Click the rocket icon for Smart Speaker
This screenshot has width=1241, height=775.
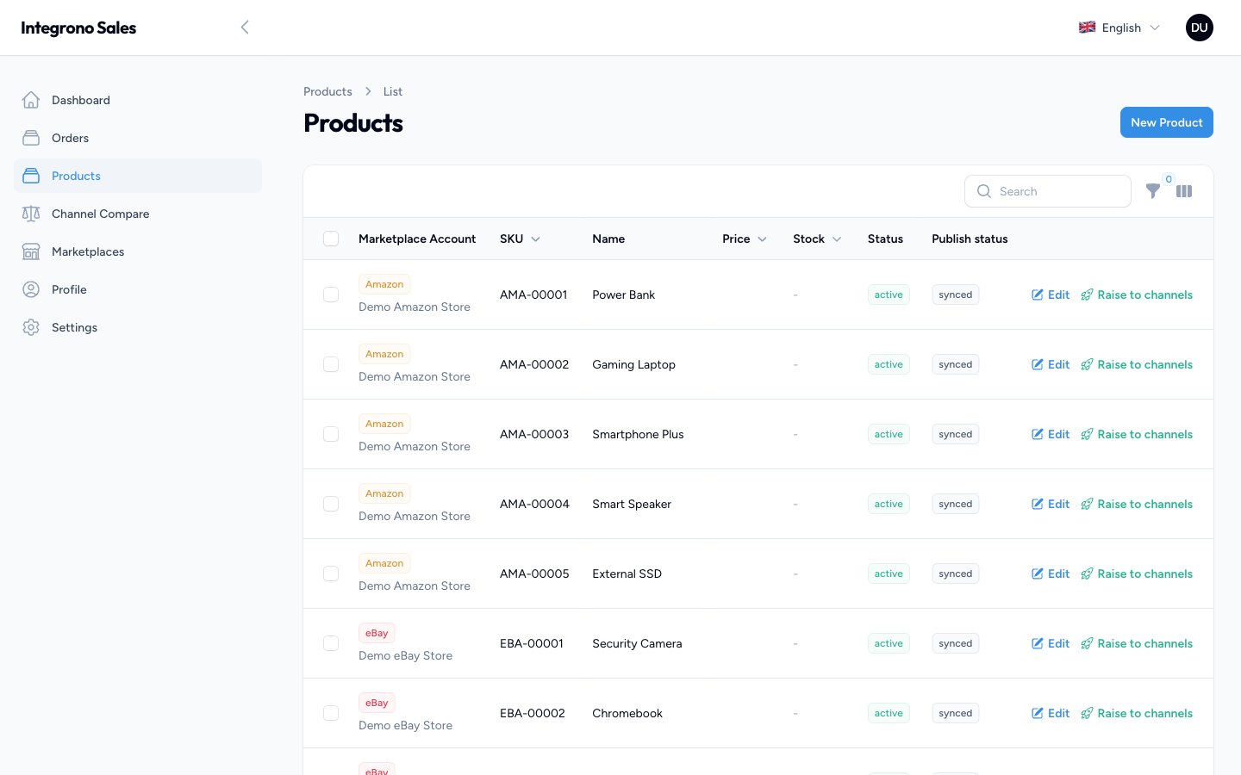(1087, 504)
